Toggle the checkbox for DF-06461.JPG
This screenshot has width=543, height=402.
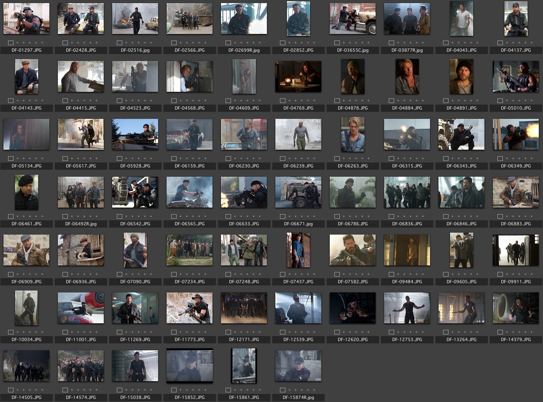(x=11, y=216)
